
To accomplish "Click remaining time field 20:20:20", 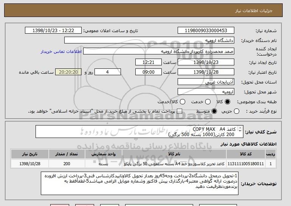I will coord(68,72).
